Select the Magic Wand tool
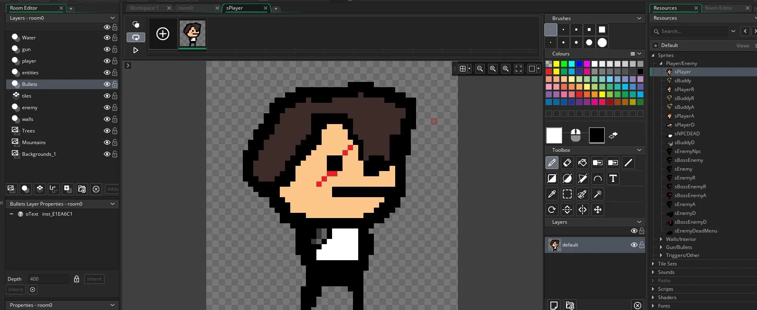The image size is (757, 310). coord(598,194)
